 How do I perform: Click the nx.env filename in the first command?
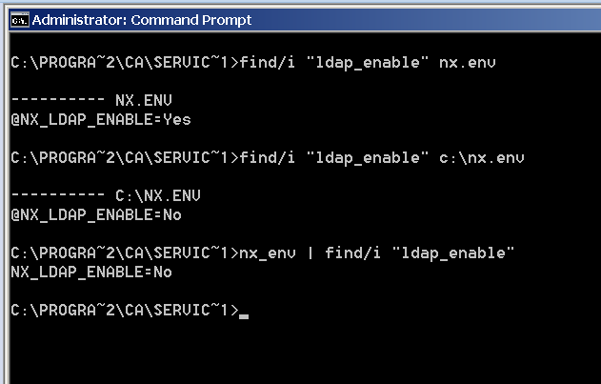pyautogui.click(x=468, y=63)
